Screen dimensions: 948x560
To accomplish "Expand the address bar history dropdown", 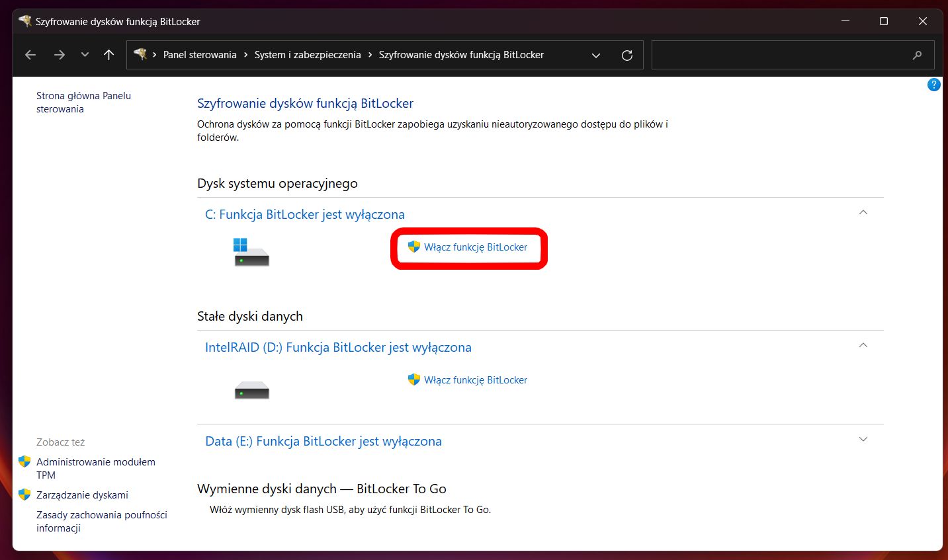I will coord(596,56).
